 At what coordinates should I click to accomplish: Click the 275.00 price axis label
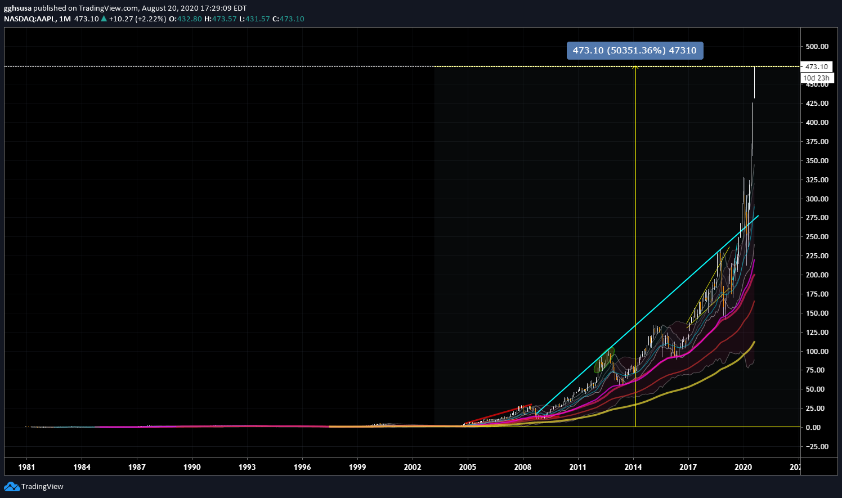[817, 218]
